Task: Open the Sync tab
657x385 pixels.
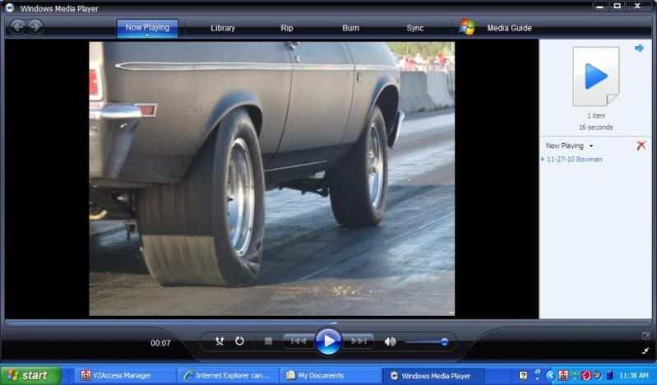Action: [x=414, y=28]
